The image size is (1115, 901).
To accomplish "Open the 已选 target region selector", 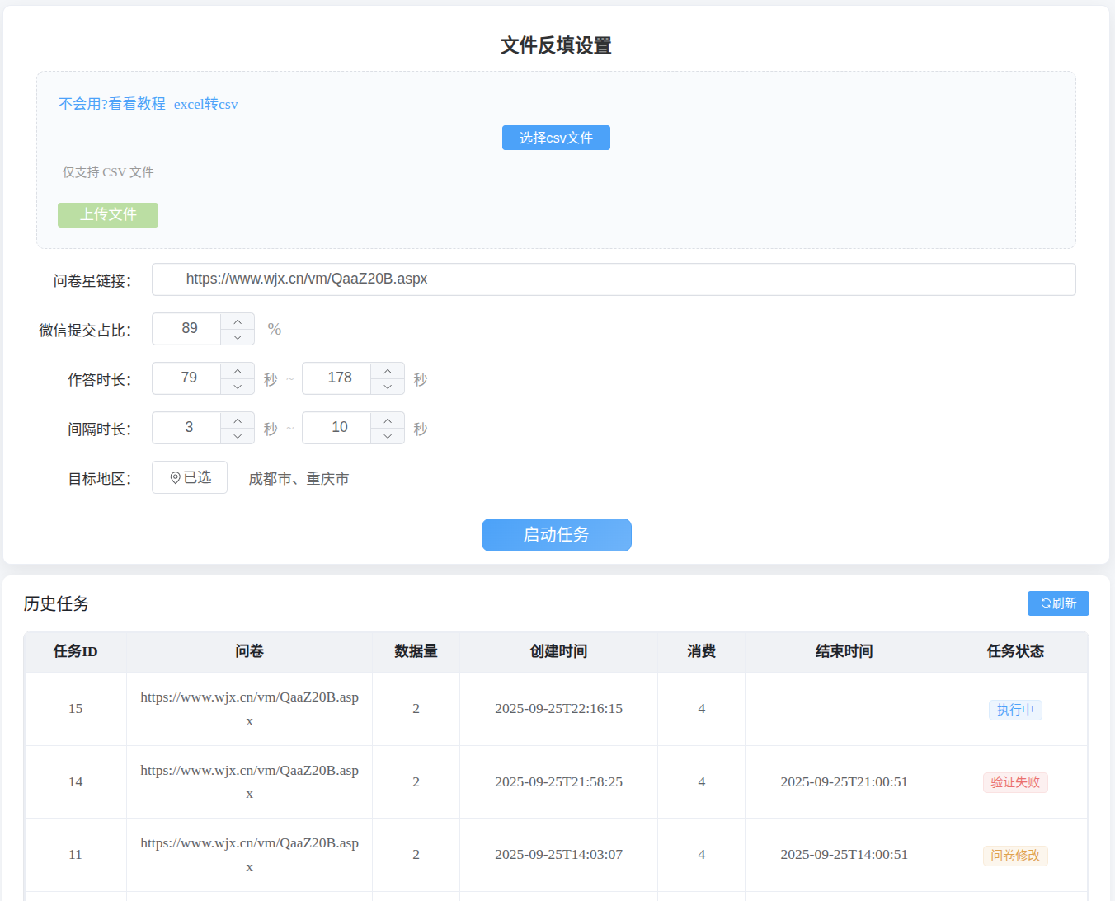I will pos(189,477).
